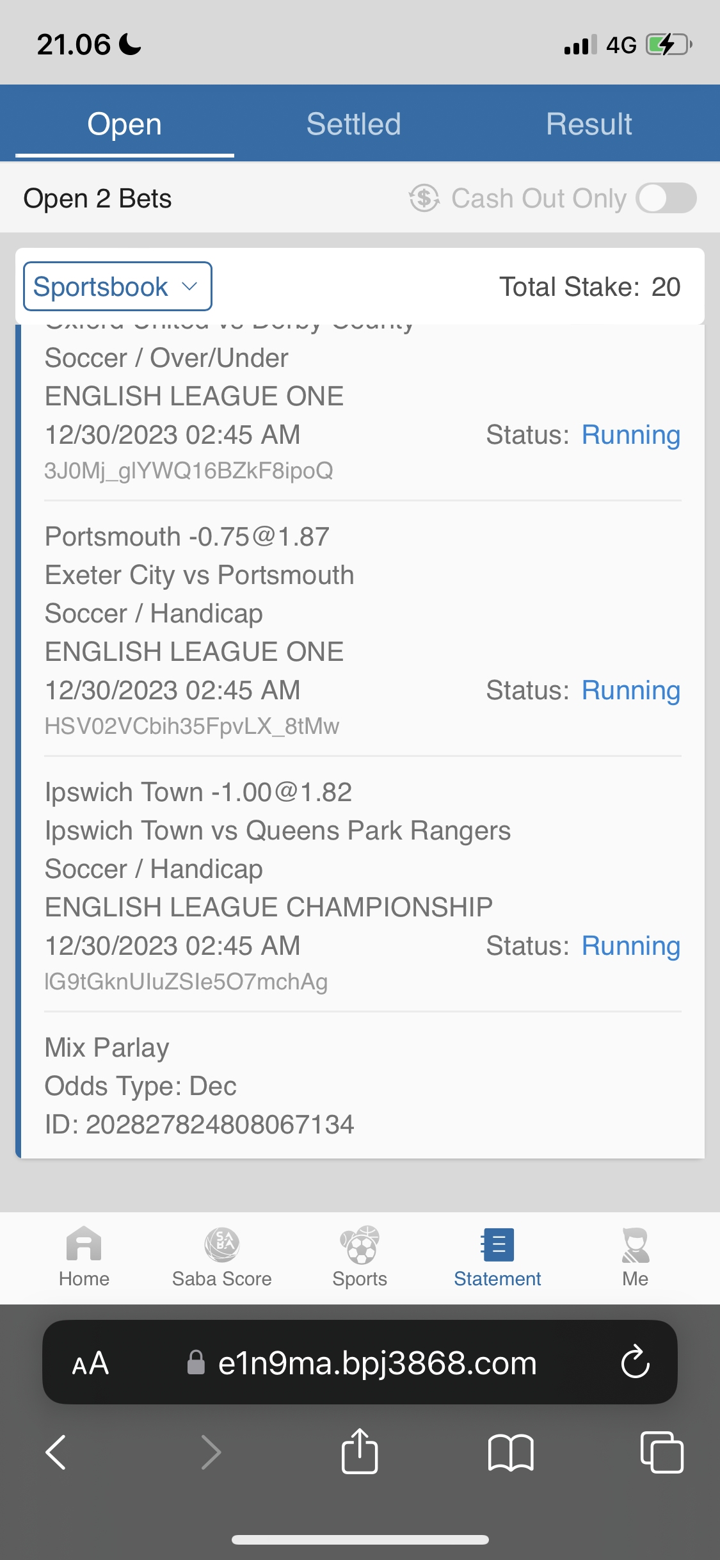Expand the Sportsbook dropdown

pyautogui.click(x=117, y=286)
